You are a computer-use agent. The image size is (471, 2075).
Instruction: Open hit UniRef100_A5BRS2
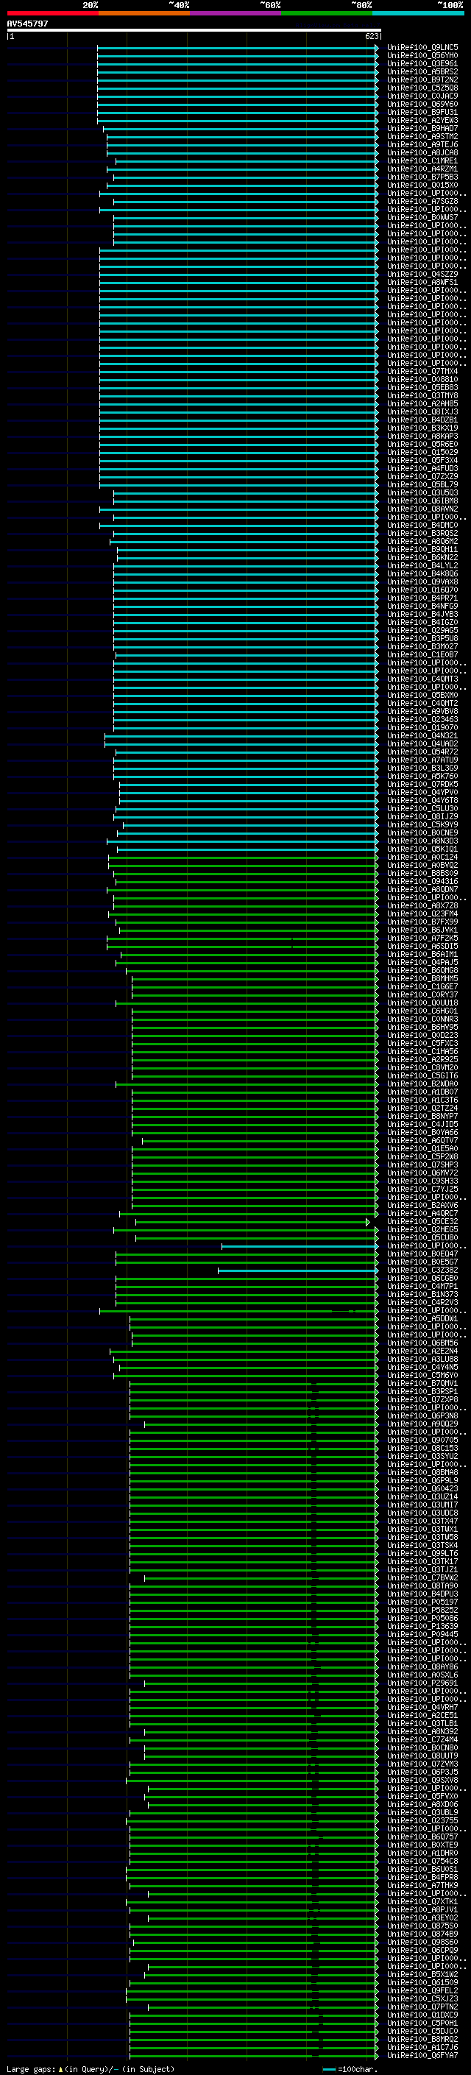coord(422,71)
